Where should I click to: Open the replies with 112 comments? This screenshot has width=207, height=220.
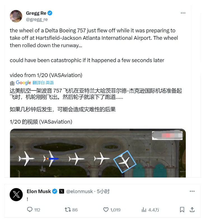[x=34, y=210]
